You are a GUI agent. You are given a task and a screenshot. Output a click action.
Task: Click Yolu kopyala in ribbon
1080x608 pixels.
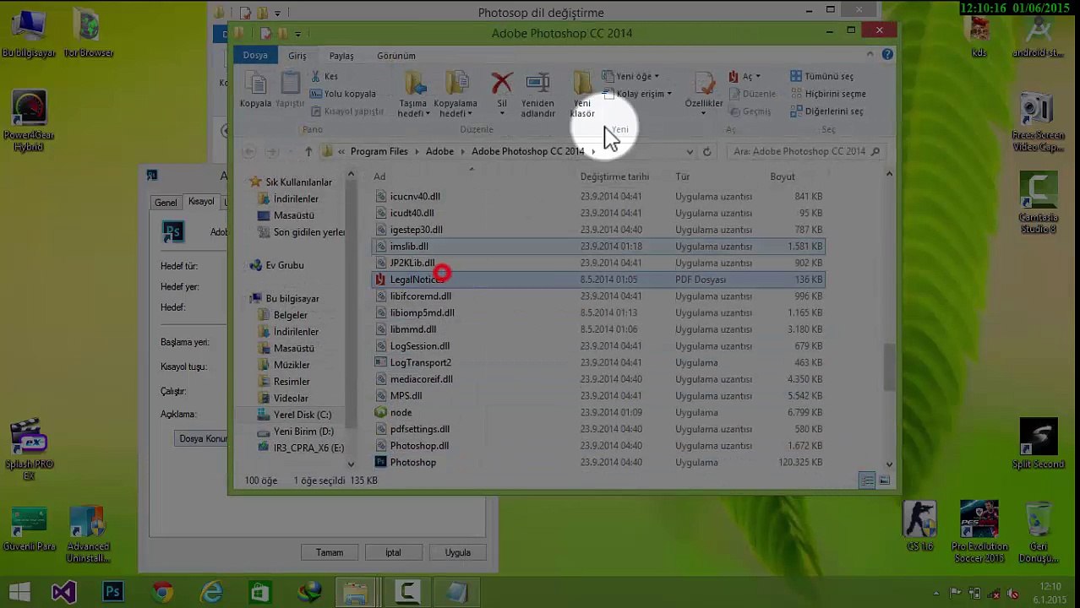(x=343, y=94)
